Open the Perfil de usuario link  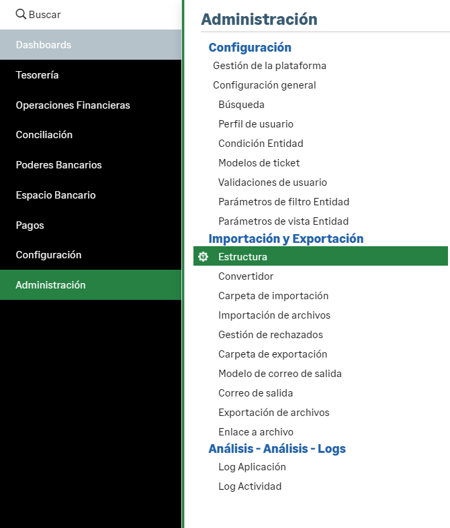click(255, 124)
